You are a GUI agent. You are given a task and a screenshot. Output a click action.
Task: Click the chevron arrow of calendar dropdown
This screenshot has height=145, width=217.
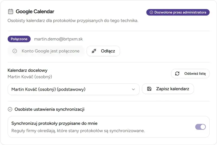coord(133,89)
